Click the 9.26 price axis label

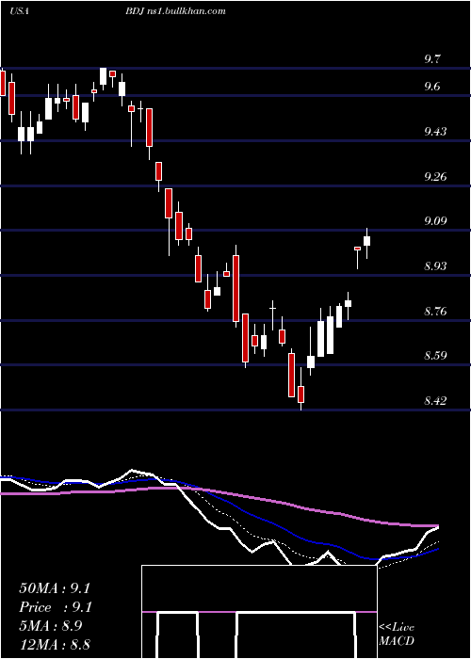click(435, 177)
